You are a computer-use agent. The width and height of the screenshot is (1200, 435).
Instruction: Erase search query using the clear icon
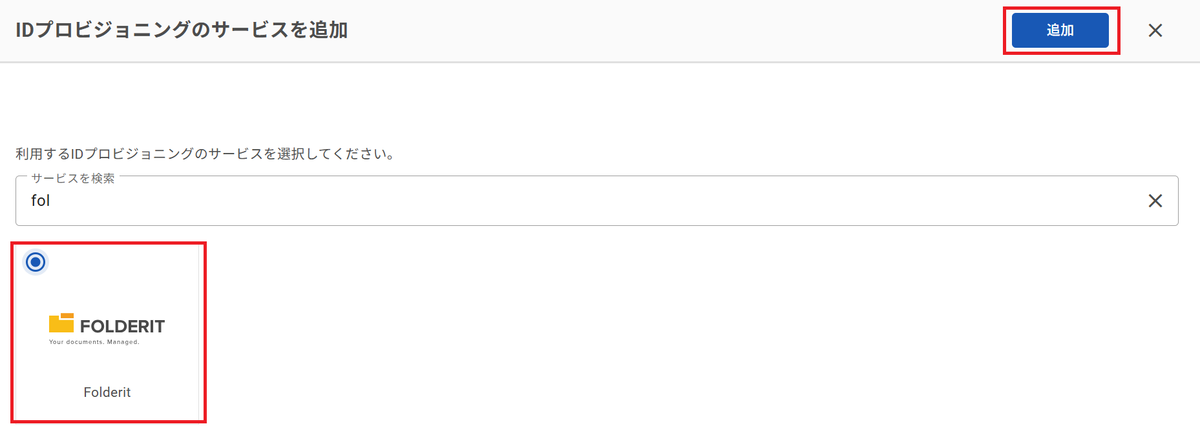[1155, 201]
